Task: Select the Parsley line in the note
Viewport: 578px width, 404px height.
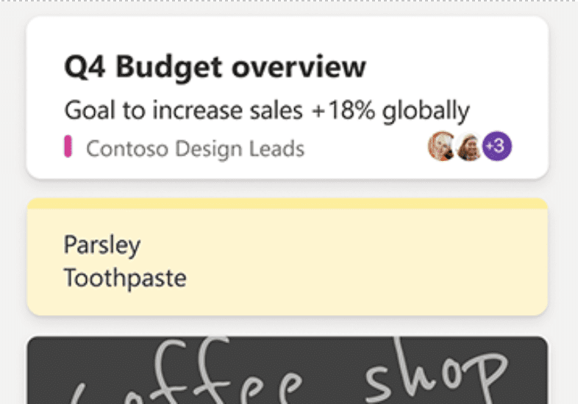Action: pyautogui.click(x=102, y=245)
